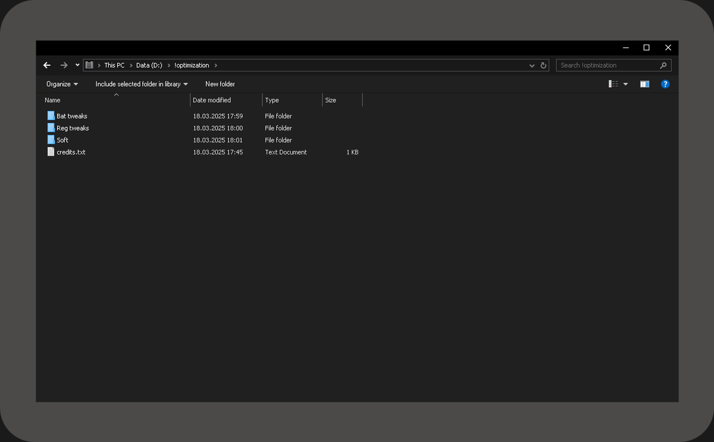Click File folder type in Soft row

pos(278,140)
